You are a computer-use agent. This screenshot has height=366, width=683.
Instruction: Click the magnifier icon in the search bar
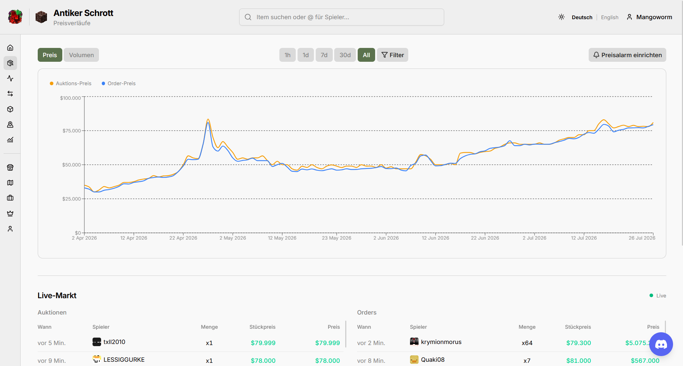(248, 17)
